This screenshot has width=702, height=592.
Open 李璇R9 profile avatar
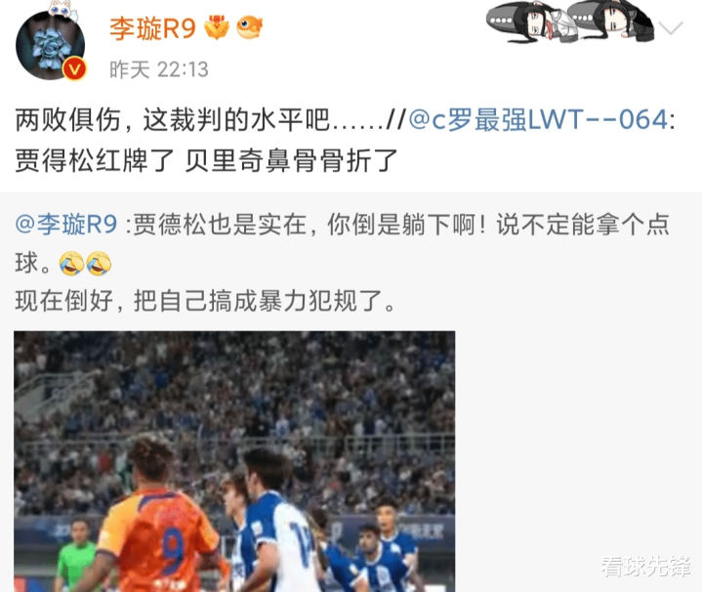pyautogui.click(x=50, y=46)
